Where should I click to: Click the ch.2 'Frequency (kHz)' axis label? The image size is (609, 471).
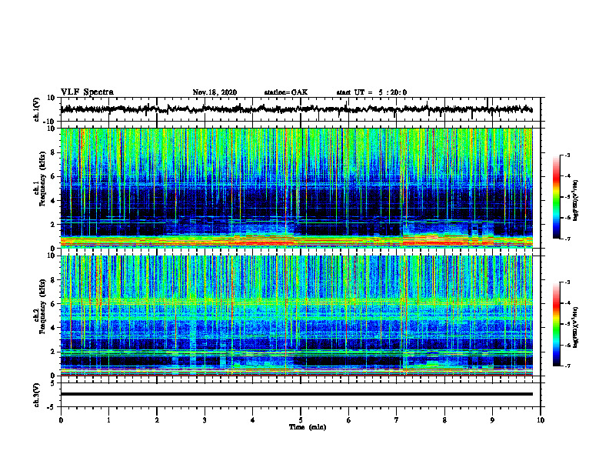coord(42,306)
